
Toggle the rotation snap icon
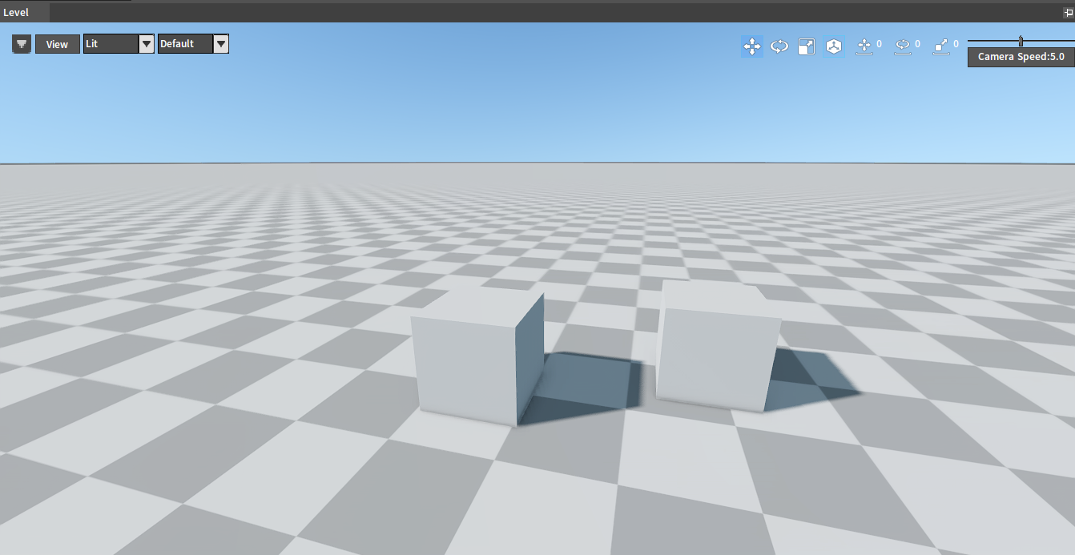pyautogui.click(x=903, y=46)
